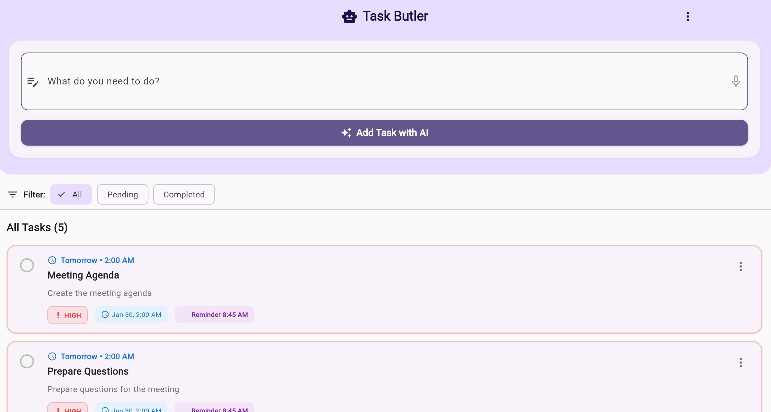Screen dimensions: 771x412
Task: Open Meeting Agenda task options menu
Action: [740, 266]
